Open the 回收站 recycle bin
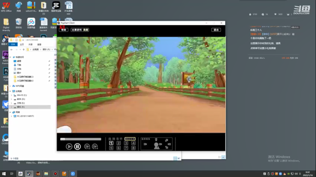Viewport: 316px width, 177px height. 19,23
